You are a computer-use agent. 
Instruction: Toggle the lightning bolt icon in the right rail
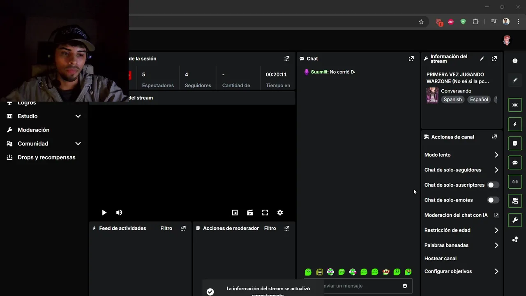tap(515, 124)
